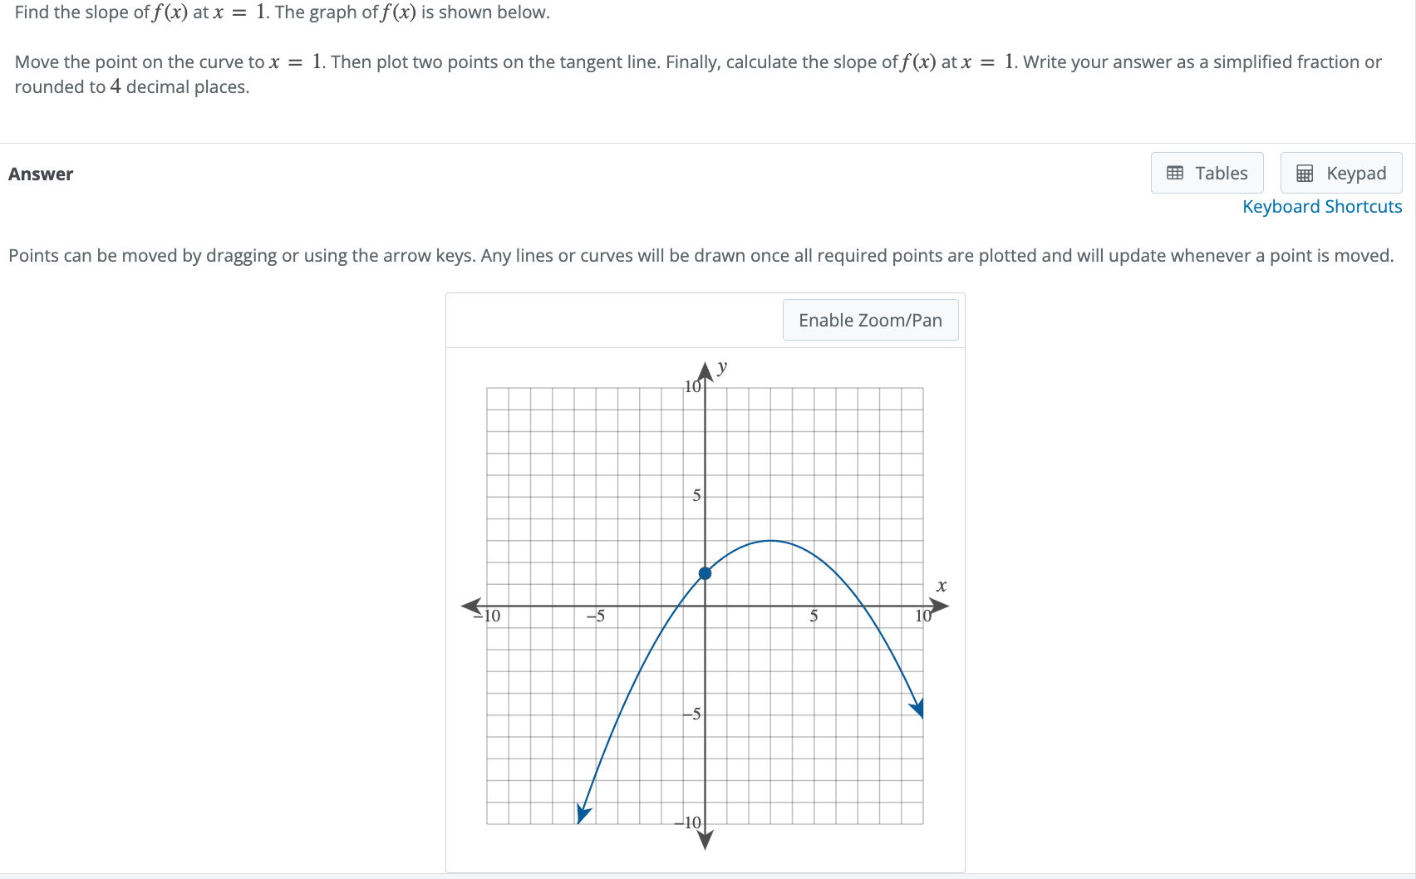The height and width of the screenshot is (879, 1416).
Task: Click the curve's vertex near its maximum
Action: tap(771, 541)
